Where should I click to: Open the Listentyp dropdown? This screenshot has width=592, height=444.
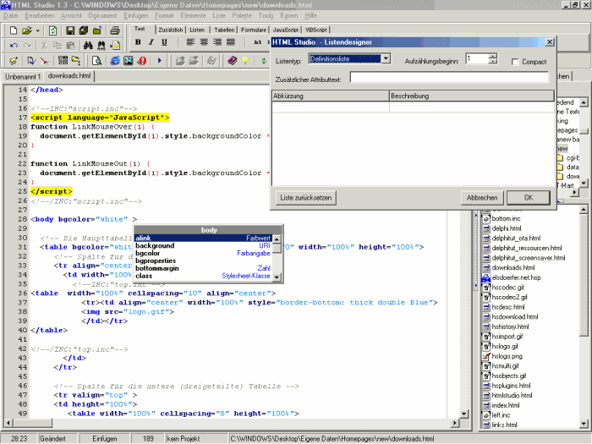(x=386, y=58)
